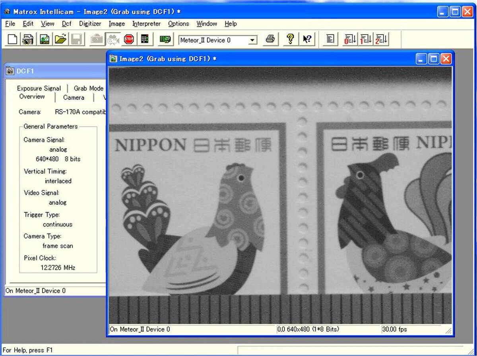Image resolution: width=477 pixels, height=356 pixels.
Task: Toggle the continuous grab video camera icon
Action: pos(113,39)
